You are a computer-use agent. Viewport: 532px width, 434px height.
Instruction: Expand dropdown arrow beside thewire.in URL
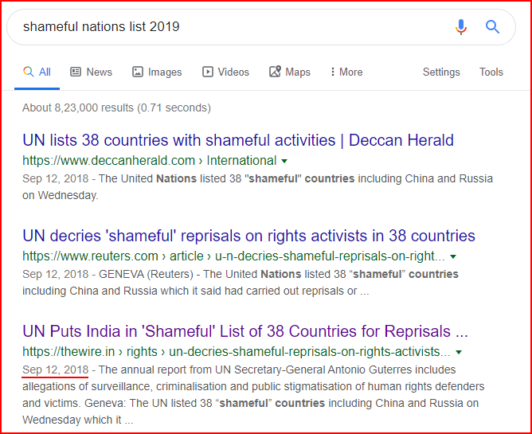pyautogui.click(x=459, y=353)
